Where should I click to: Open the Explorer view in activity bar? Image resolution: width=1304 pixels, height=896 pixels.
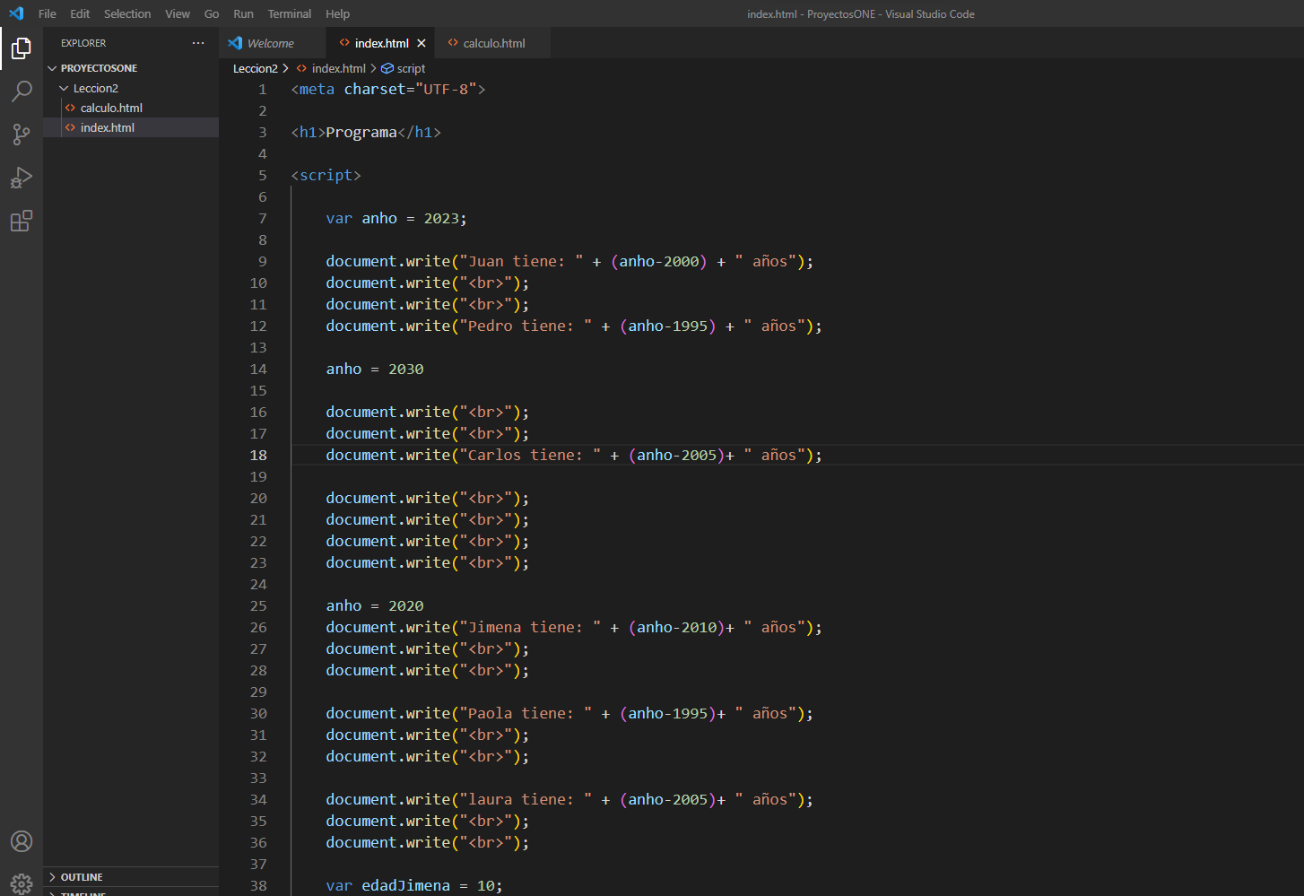[22, 48]
